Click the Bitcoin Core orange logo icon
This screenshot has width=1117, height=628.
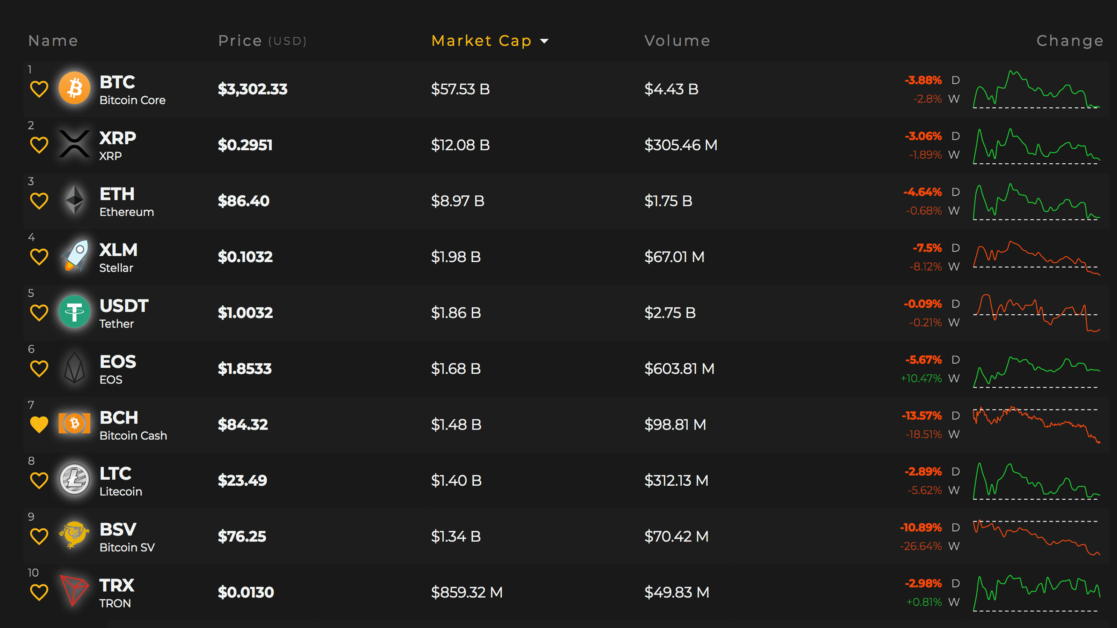pyautogui.click(x=74, y=88)
